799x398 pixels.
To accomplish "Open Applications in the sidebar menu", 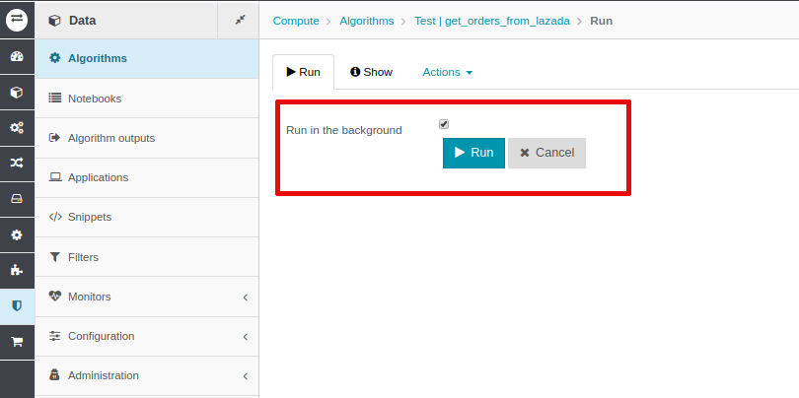I will pos(147,177).
